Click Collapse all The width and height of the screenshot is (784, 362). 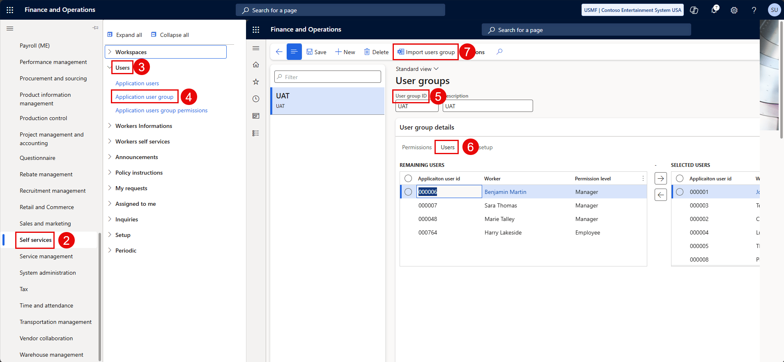(170, 35)
